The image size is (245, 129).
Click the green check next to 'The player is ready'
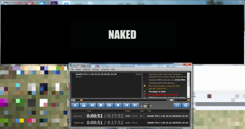click(145, 91)
